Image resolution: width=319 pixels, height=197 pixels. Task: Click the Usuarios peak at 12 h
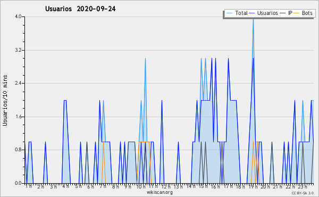coord(162,101)
